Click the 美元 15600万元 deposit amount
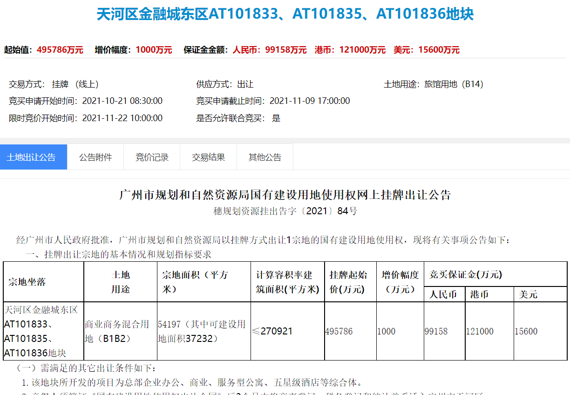570x395 pixels. [427, 50]
